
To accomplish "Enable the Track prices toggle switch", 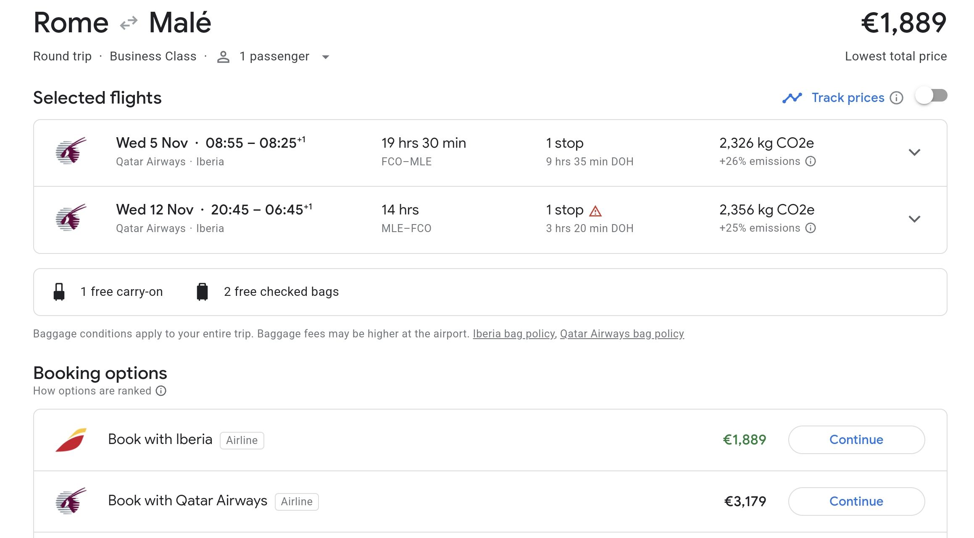I will (x=931, y=96).
